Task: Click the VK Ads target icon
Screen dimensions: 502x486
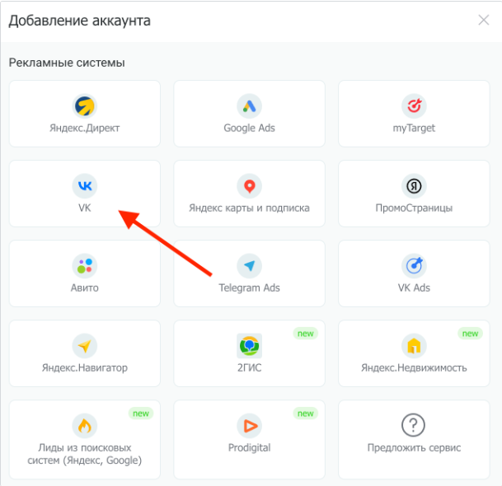Action: coord(414,266)
